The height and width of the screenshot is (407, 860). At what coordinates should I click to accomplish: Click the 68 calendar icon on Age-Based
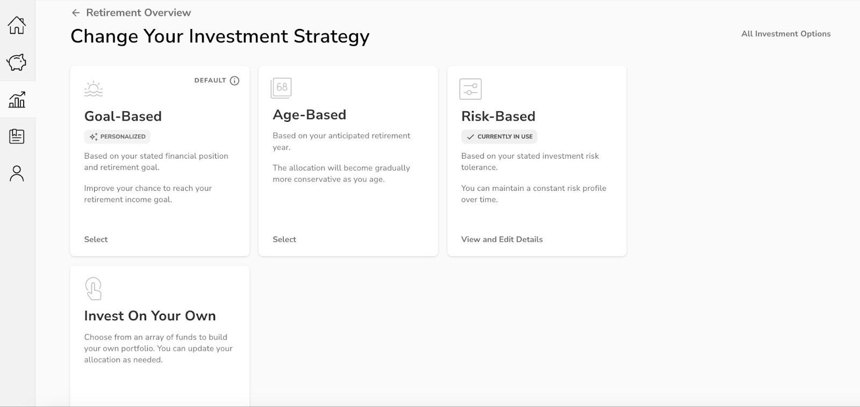coord(281,88)
